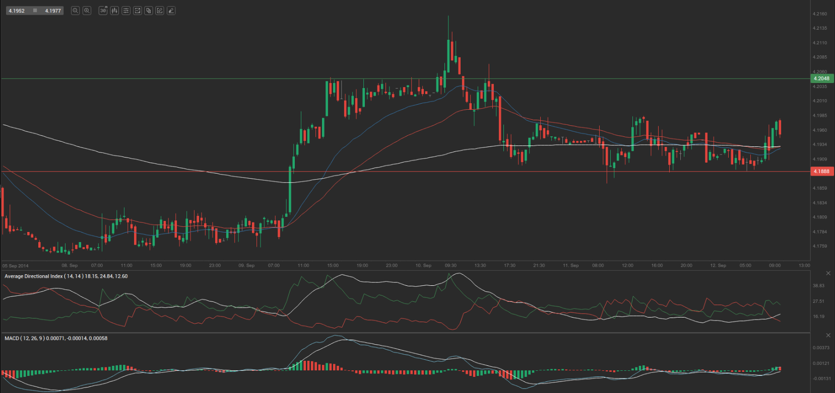
Task: Click the 4.1952 bid price
Action: pyautogui.click(x=17, y=11)
